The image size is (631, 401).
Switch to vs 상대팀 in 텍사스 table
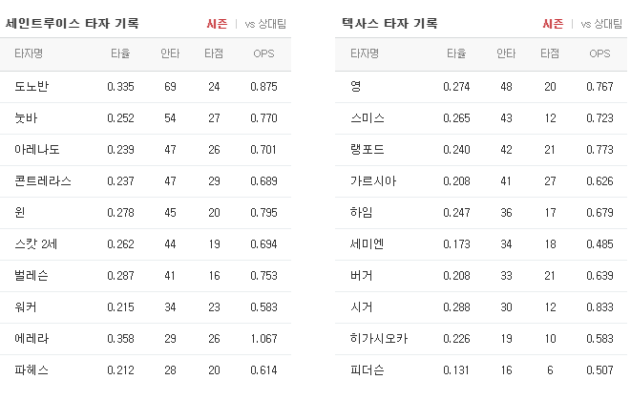pyautogui.click(x=601, y=24)
